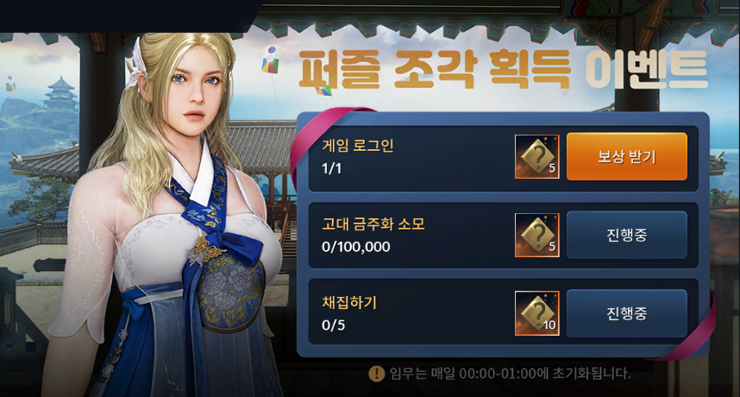Click the colorful kite beside the title
740x397 pixels.
(x=271, y=59)
